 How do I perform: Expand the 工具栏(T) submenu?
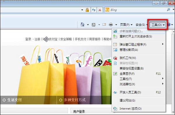(x=139, y=79)
